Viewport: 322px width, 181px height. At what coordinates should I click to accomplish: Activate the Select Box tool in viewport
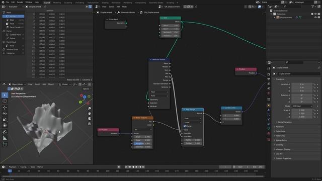tap(5, 95)
